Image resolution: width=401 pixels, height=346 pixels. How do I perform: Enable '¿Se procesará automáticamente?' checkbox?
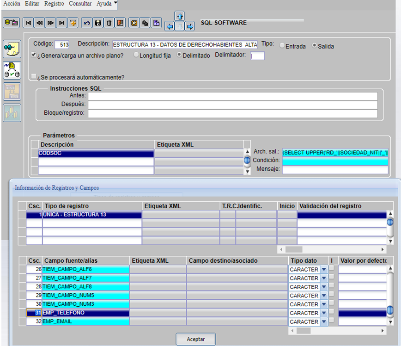pyautogui.click(x=34, y=76)
